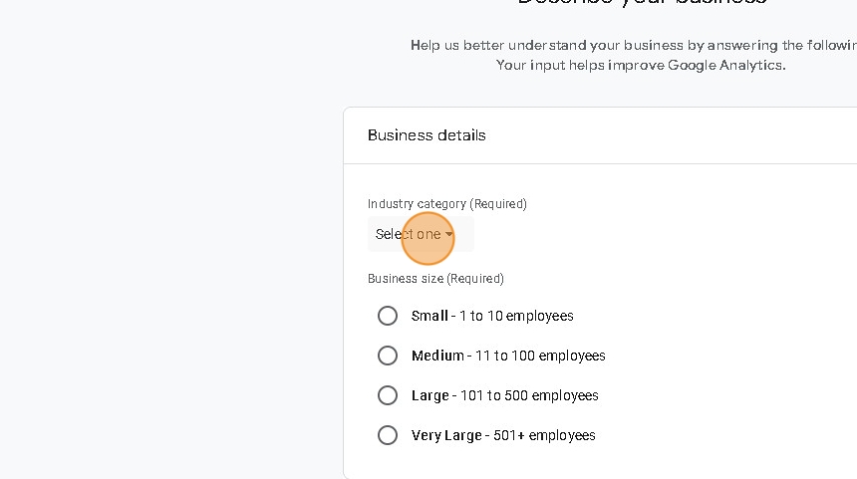Pick the Large business size radio button
The height and width of the screenshot is (479, 857).
[388, 395]
